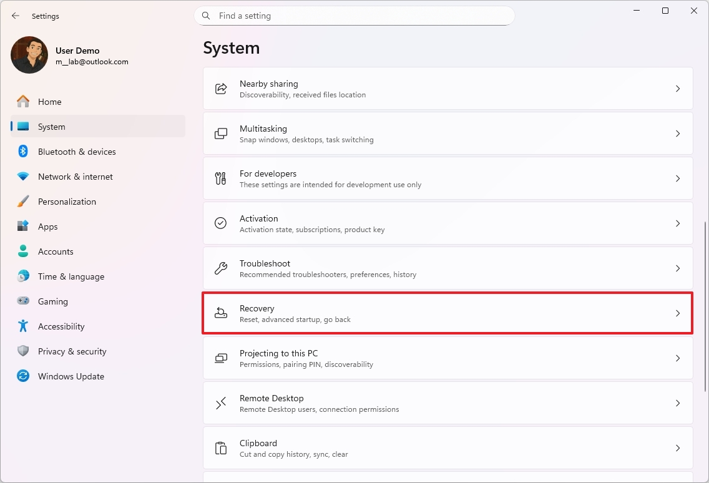Click the back arrow button

16,16
